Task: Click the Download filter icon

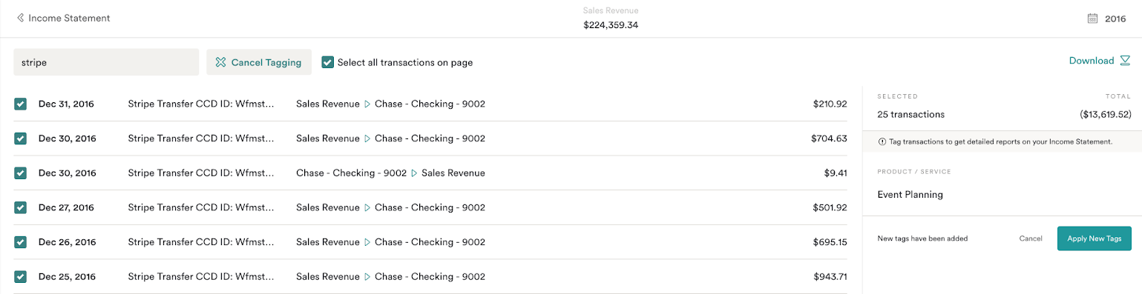Action: [1125, 61]
